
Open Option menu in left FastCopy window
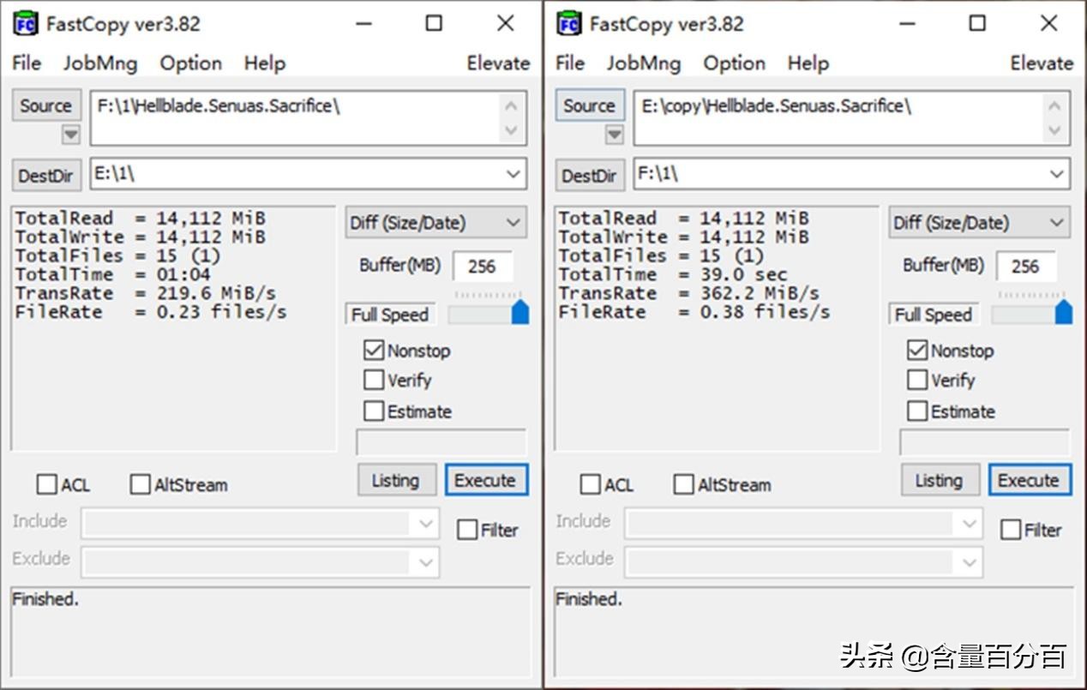[x=191, y=63]
